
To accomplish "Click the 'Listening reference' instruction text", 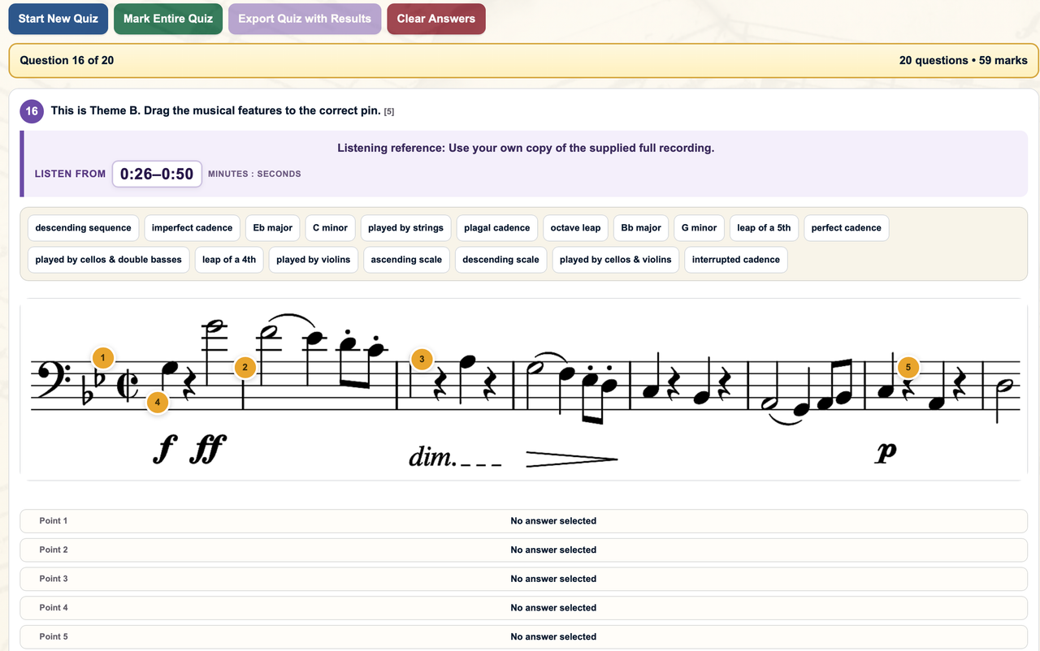I will [x=526, y=148].
